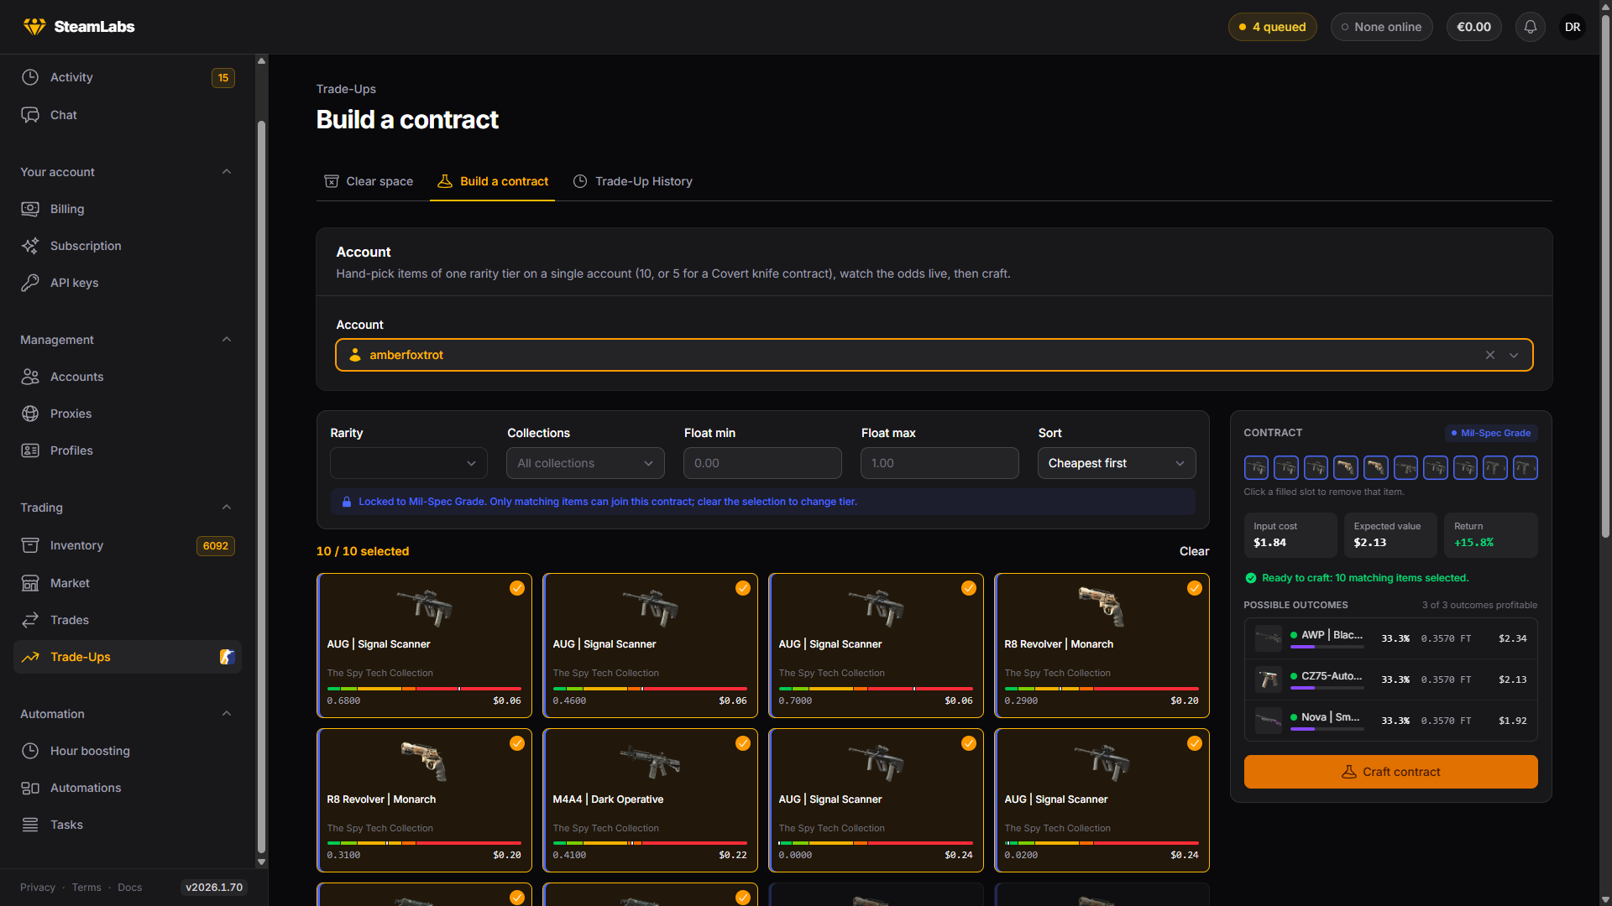Click the AWP outcome probability bar
This screenshot has width=1612, height=906.
coord(1327,647)
